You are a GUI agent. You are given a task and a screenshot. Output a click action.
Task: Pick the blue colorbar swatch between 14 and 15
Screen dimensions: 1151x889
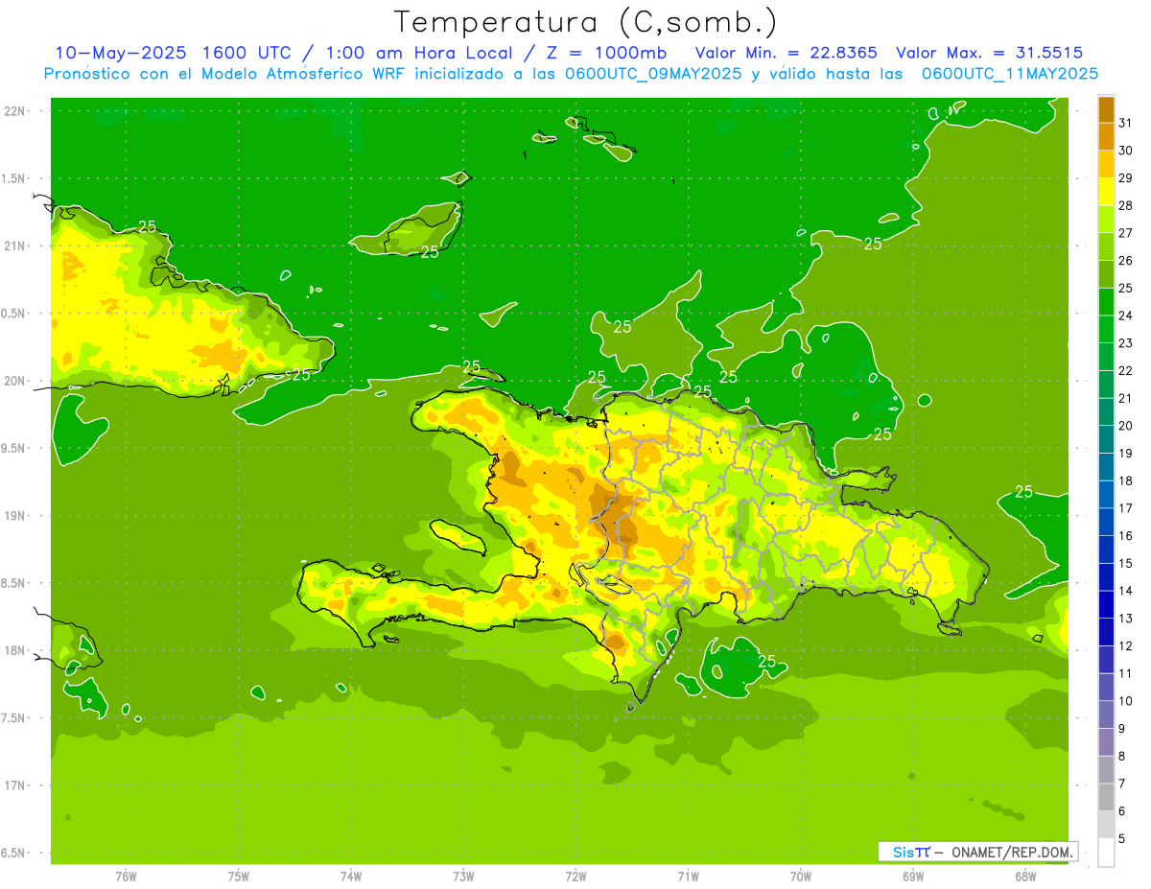(1106, 577)
